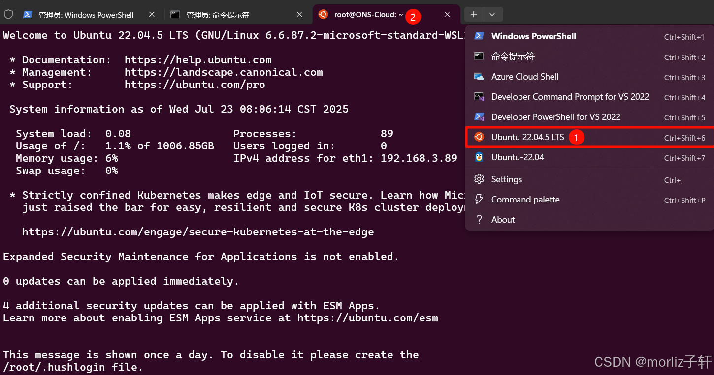
Task: Choose 命令提示符 from profile menu
Action: pos(589,57)
